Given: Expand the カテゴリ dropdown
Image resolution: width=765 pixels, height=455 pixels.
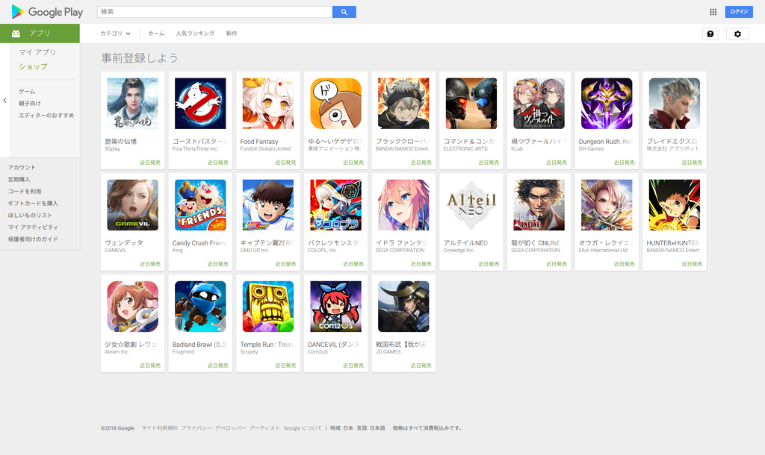Looking at the screenshot, I should (x=115, y=34).
